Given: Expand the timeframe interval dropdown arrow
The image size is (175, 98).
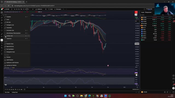Looking at the screenshot, I should 30,9.
